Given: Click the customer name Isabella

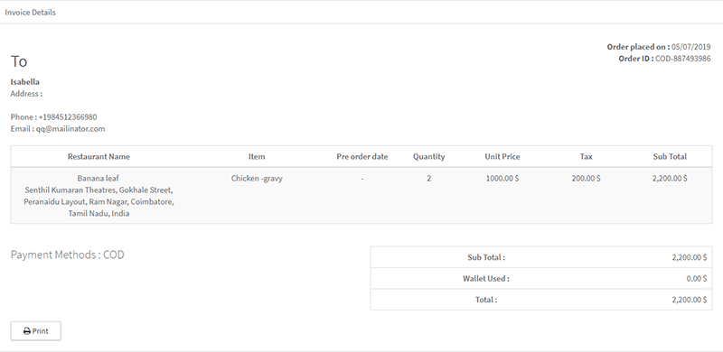Looking at the screenshot, I should 25,82.
